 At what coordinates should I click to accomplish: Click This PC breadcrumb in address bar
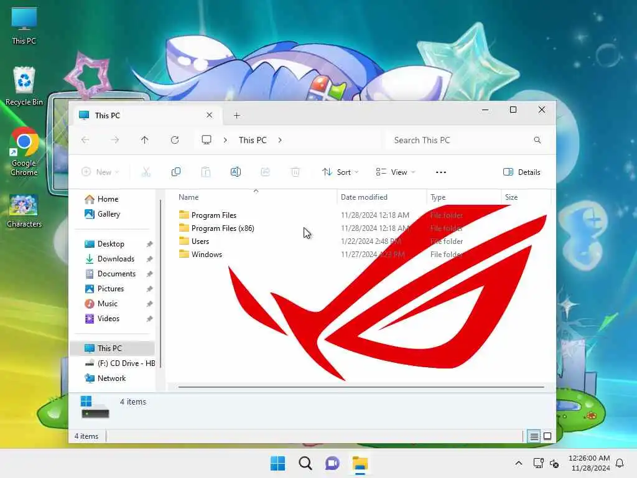(x=253, y=140)
